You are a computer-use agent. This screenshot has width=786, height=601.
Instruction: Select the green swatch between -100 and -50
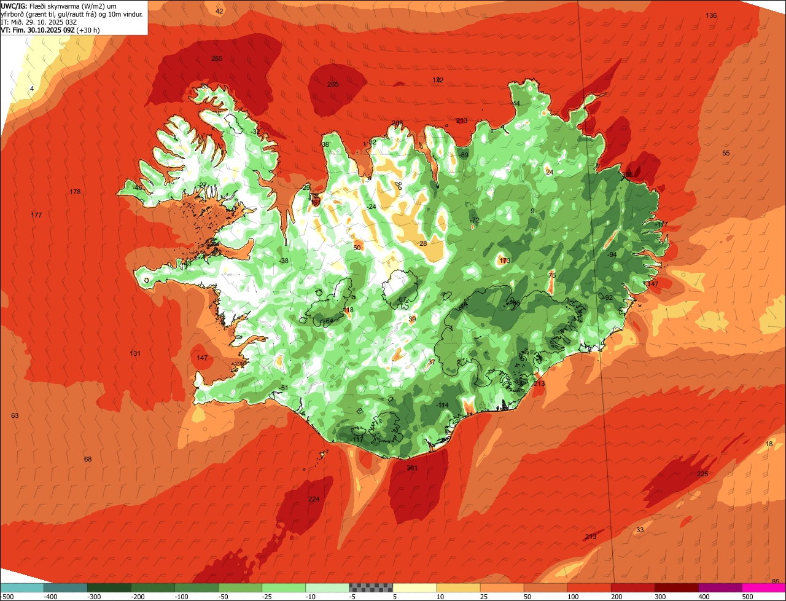(196, 587)
